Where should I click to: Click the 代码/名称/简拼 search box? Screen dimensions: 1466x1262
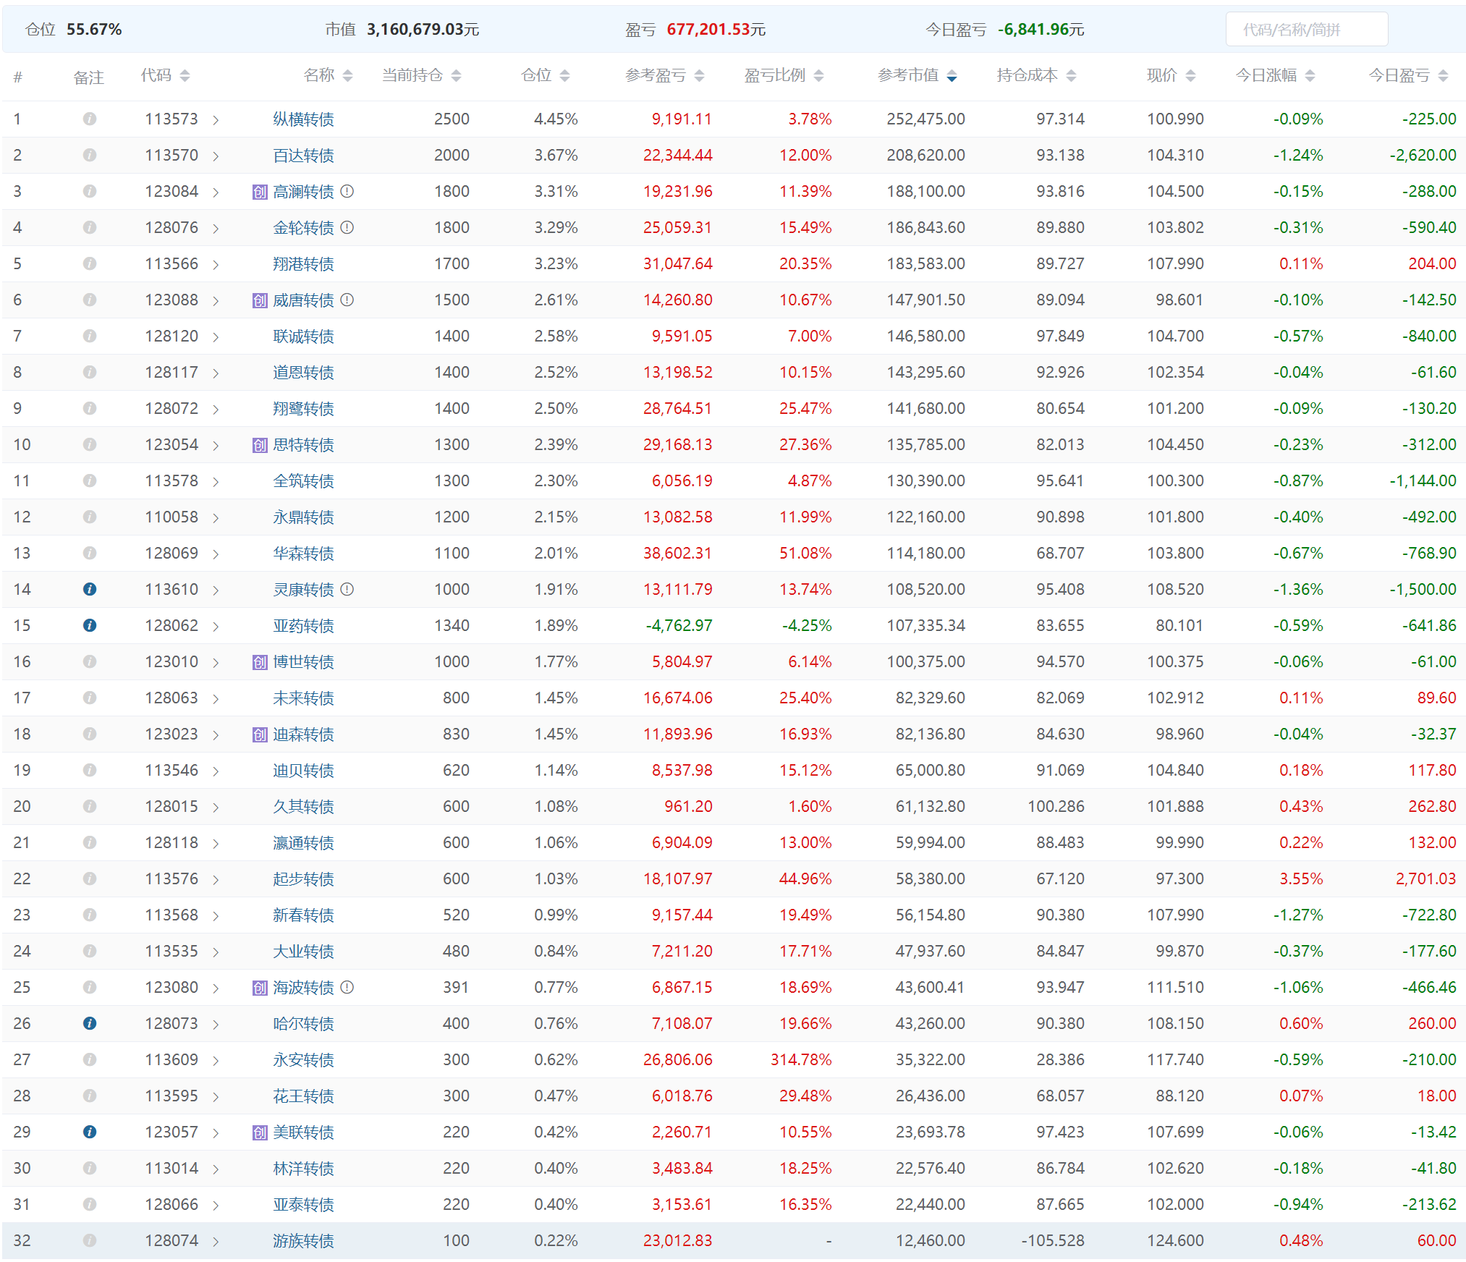[1306, 30]
